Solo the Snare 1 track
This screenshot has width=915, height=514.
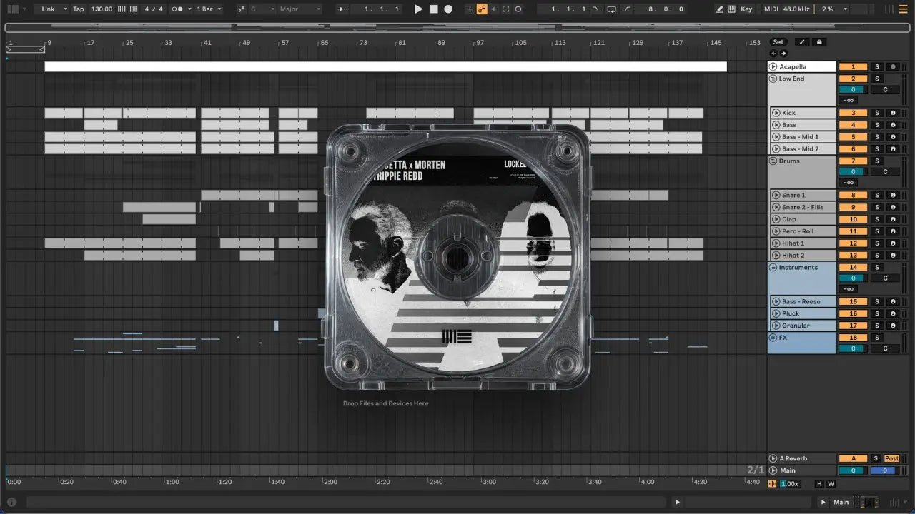(877, 195)
